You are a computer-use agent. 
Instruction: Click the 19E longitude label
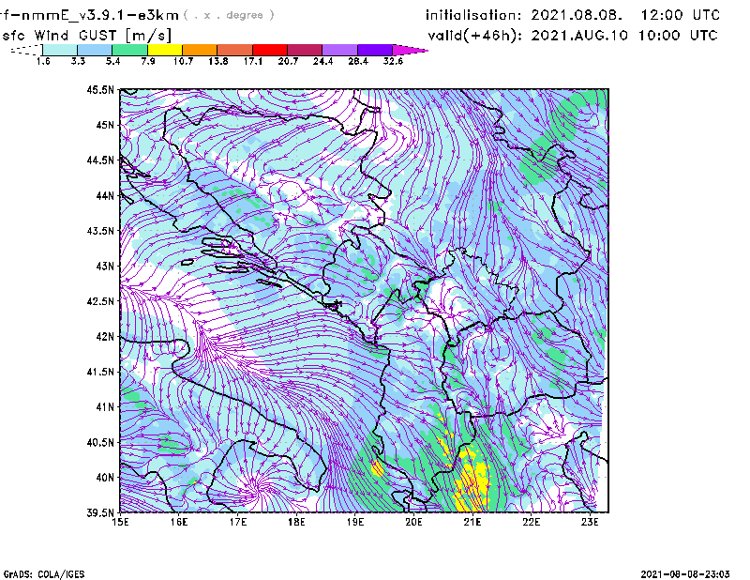(355, 522)
